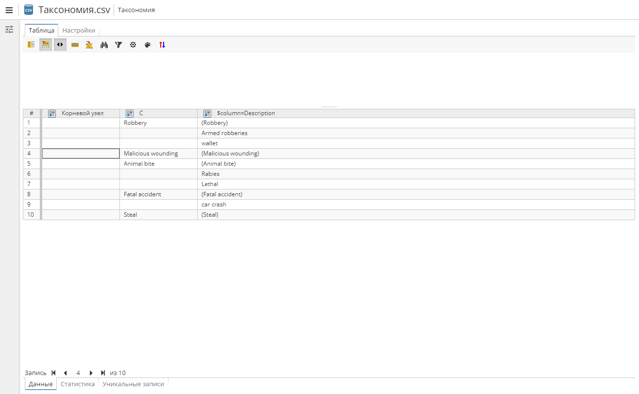Screen dimensions: 639x394
Task: Select the (Animal bite) description cell
Action: point(416,164)
